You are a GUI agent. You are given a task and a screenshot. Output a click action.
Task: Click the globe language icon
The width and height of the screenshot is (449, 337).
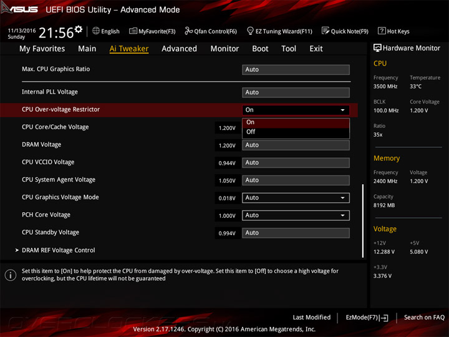click(x=96, y=31)
